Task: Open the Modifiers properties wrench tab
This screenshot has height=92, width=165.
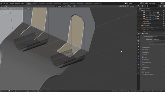Action: tap(138, 59)
